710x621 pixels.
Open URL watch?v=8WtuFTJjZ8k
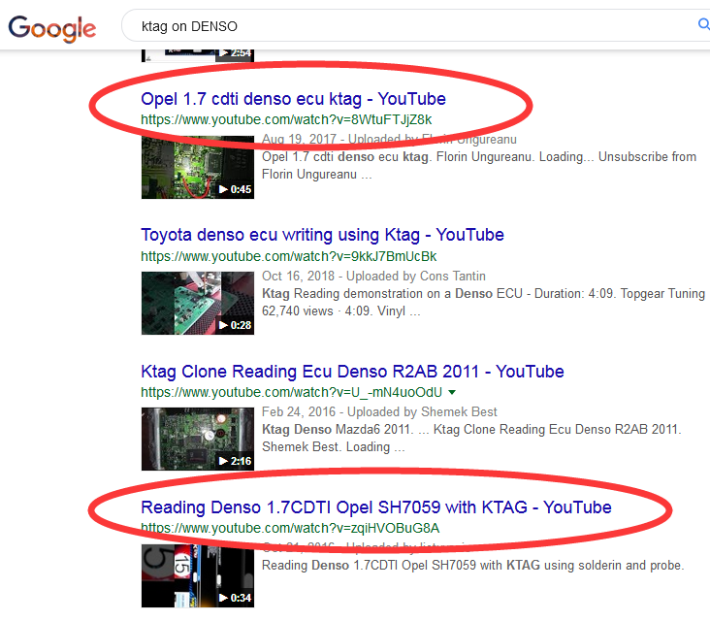[x=286, y=119]
